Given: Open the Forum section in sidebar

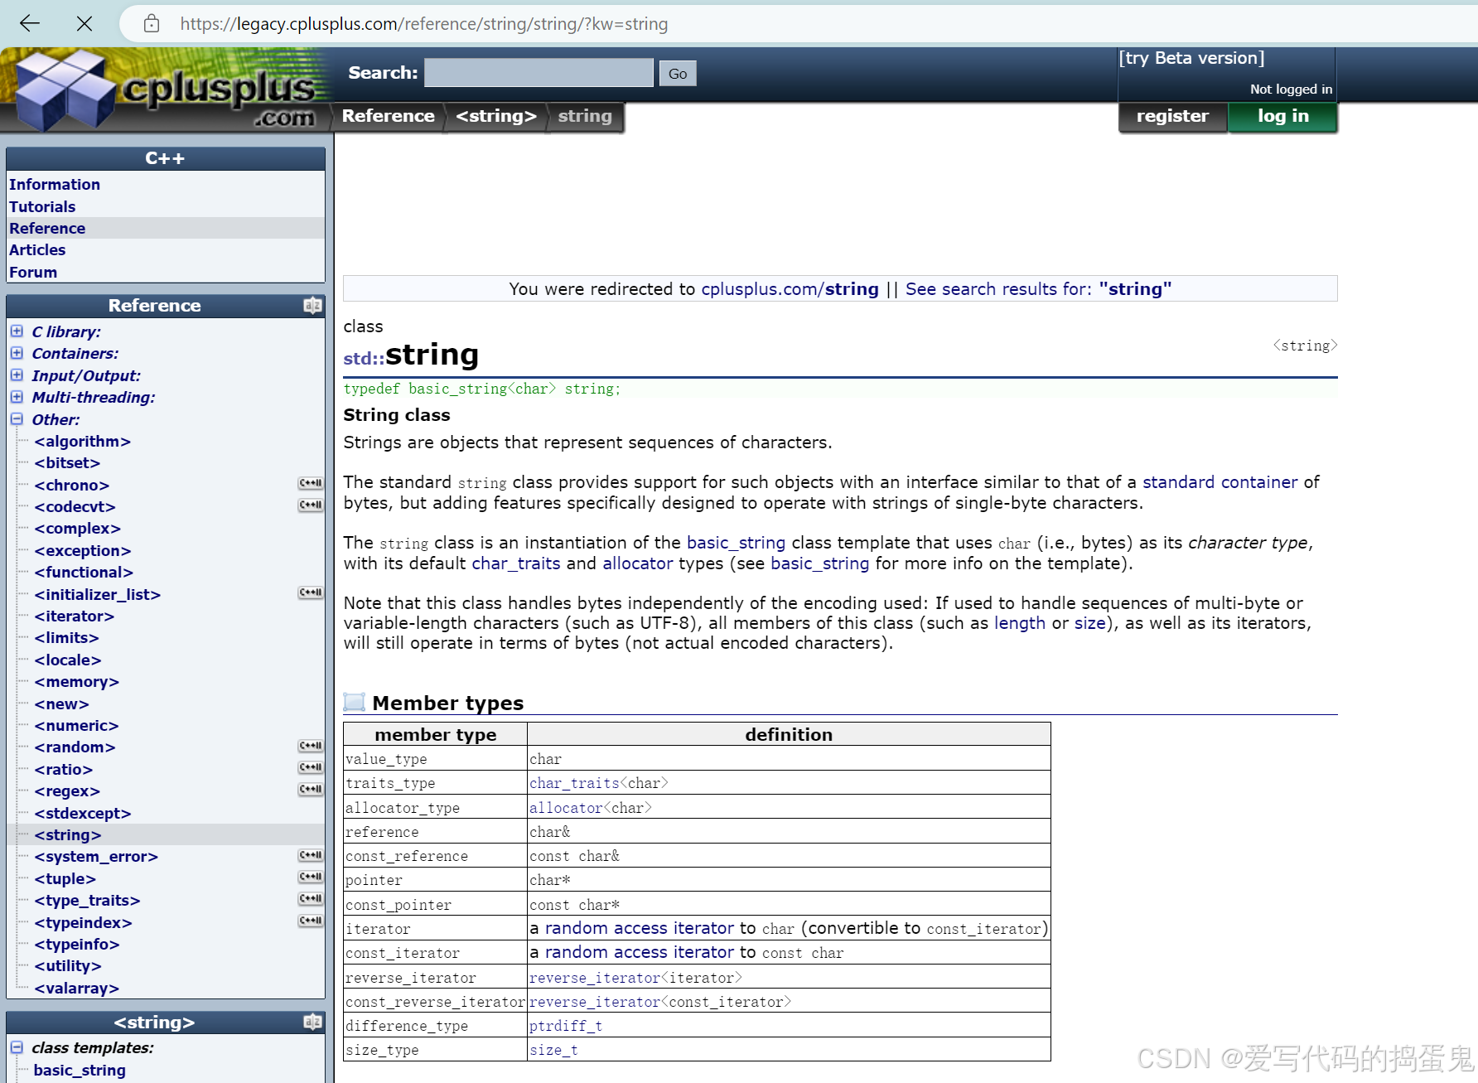Looking at the screenshot, I should click(x=33, y=271).
